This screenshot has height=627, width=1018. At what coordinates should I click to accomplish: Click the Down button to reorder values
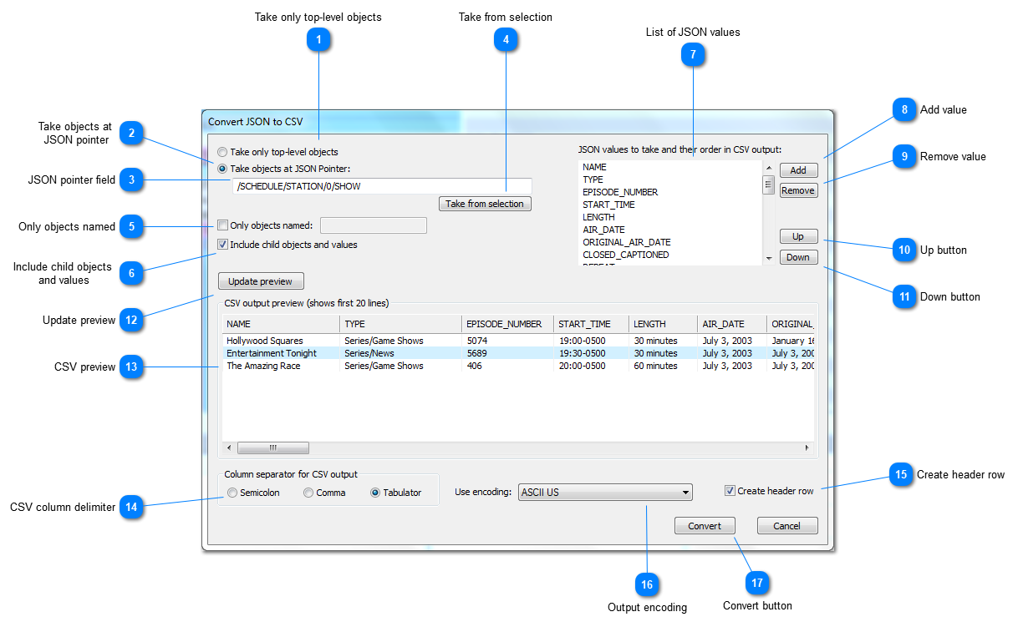click(797, 256)
